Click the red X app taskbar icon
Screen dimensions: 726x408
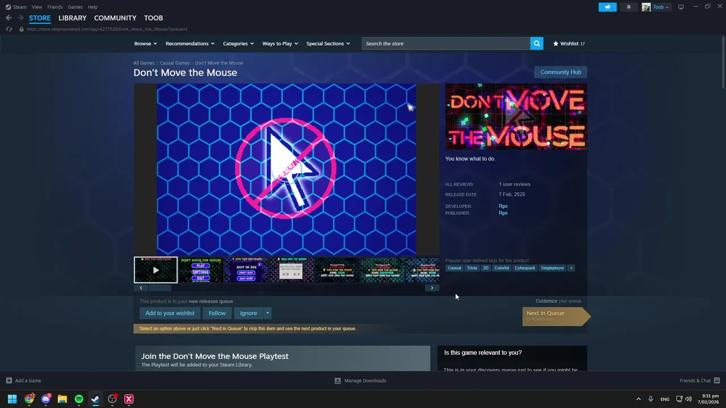[129, 399]
